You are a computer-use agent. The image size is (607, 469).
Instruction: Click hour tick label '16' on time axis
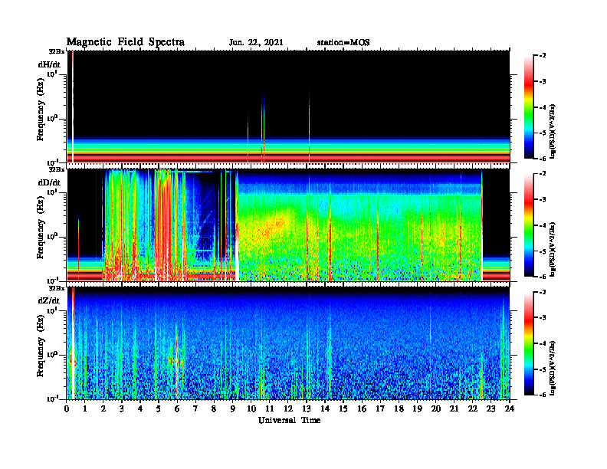(362, 409)
